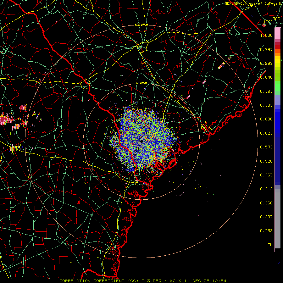Click the 0.467 legend value

pyautogui.click(x=266, y=175)
